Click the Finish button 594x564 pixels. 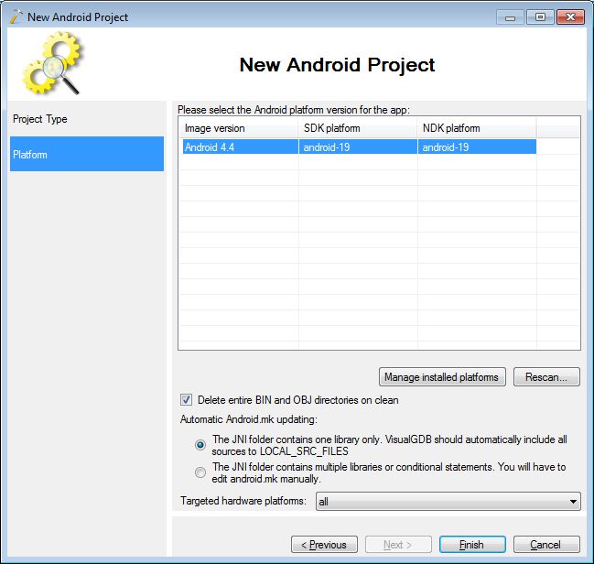(472, 545)
